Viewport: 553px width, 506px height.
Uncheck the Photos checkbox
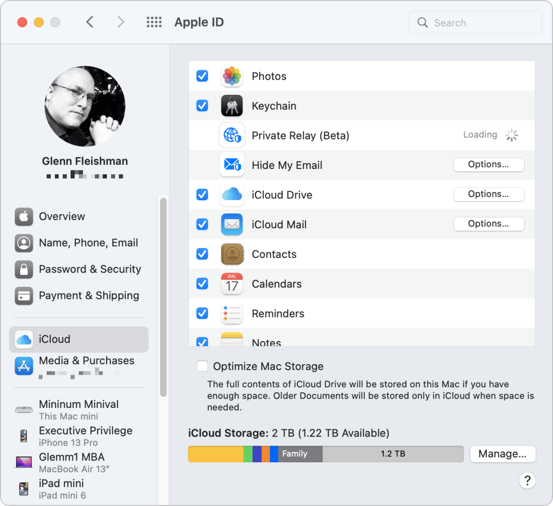pos(202,76)
